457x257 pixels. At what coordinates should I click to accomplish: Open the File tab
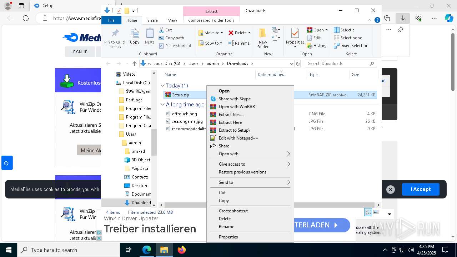click(111, 20)
